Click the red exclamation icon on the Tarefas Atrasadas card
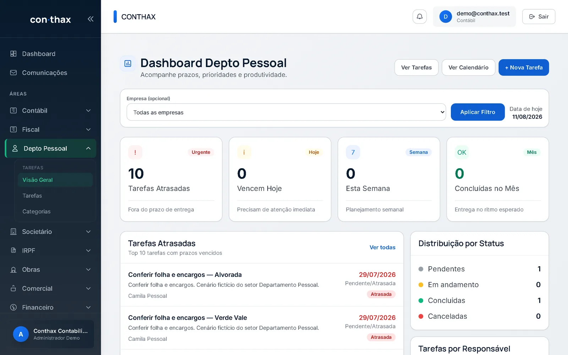This screenshot has height=355, width=568. [135, 152]
